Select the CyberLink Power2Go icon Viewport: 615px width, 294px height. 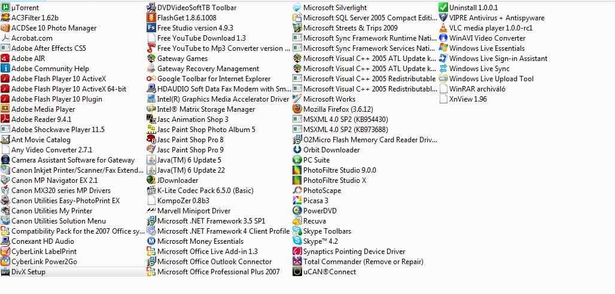5,262
